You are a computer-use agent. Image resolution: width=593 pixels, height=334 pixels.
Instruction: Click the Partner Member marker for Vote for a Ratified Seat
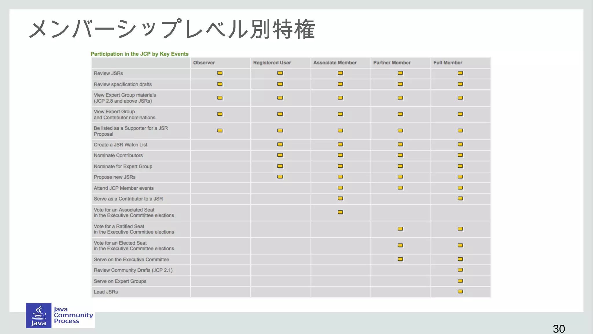(x=400, y=229)
